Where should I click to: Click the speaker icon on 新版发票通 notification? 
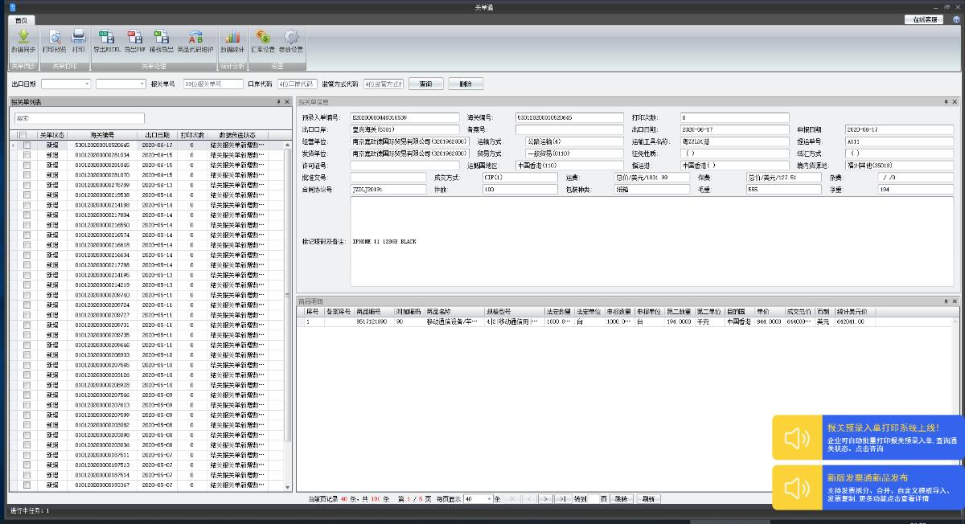tap(797, 487)
